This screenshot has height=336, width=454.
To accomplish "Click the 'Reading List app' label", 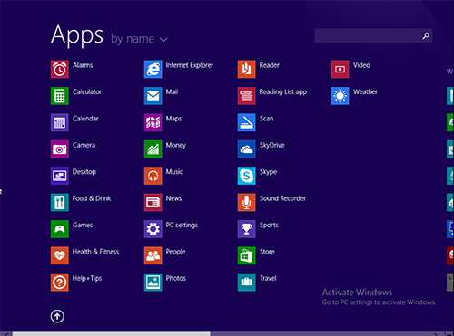I will click(x=283, y=91).
